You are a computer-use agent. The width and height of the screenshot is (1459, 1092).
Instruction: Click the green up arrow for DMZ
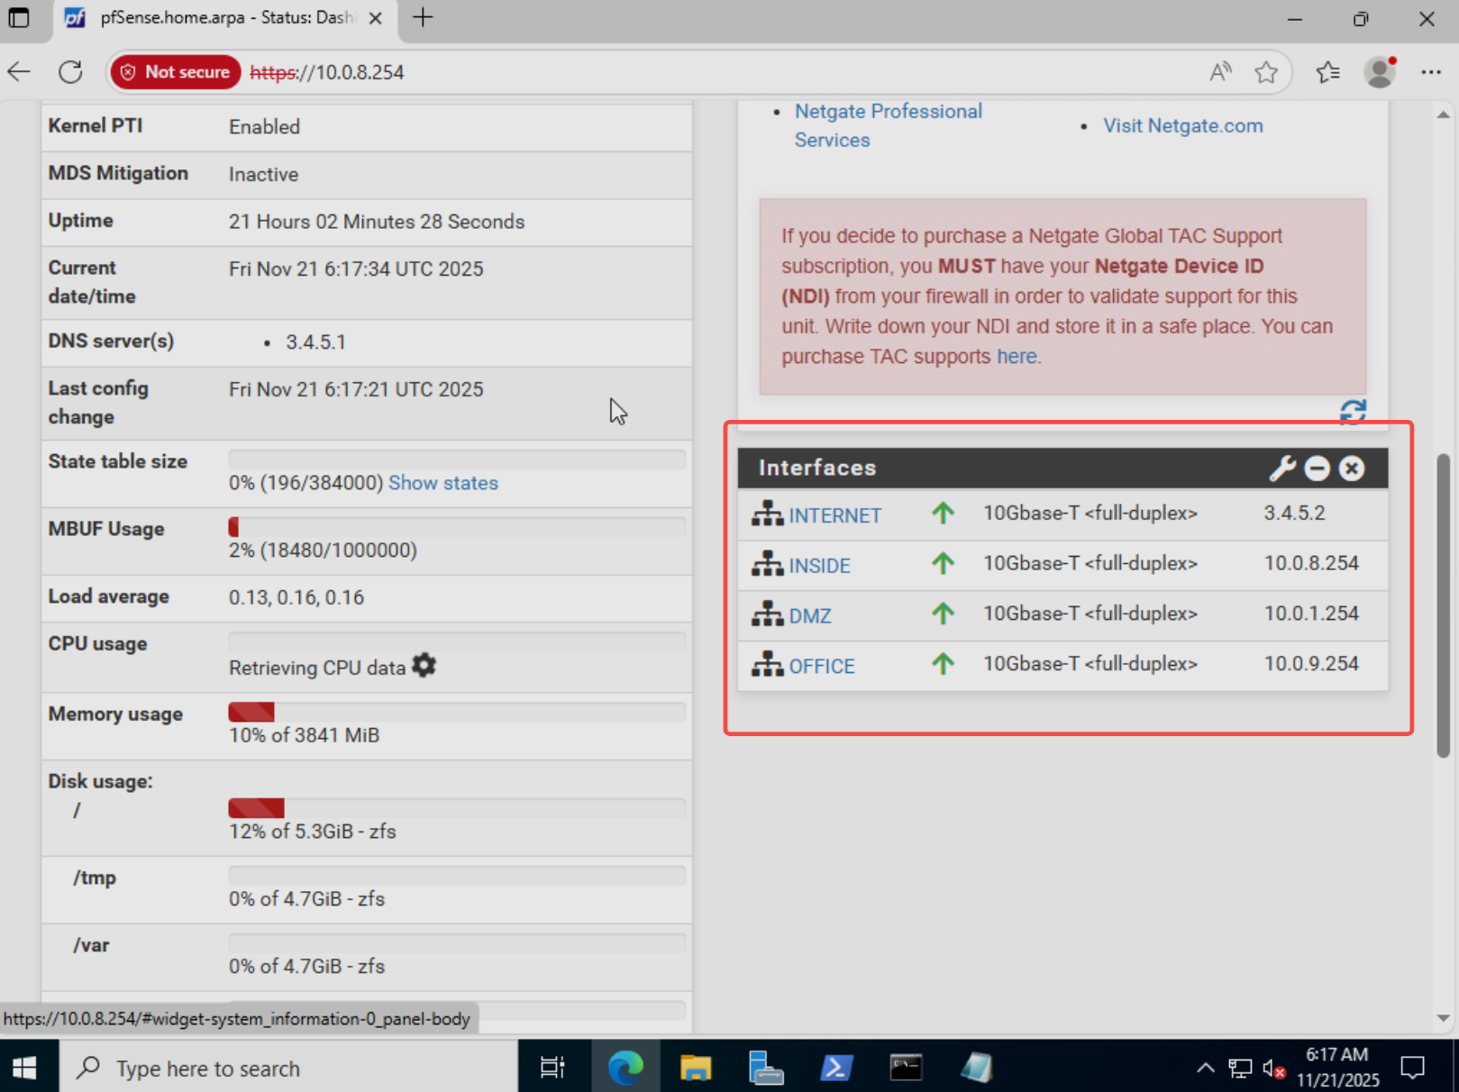click(x=943, y=614)
